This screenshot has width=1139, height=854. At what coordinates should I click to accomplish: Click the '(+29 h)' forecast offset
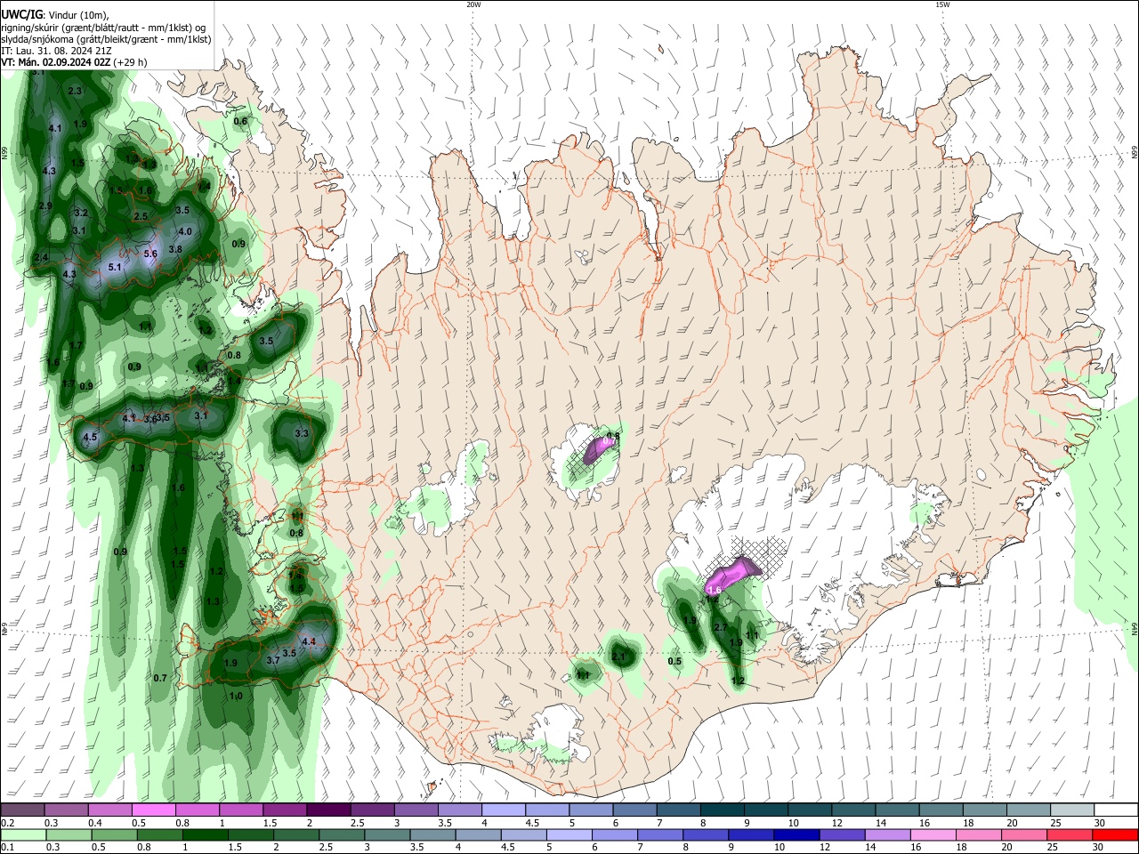click(x=131, y=62)
